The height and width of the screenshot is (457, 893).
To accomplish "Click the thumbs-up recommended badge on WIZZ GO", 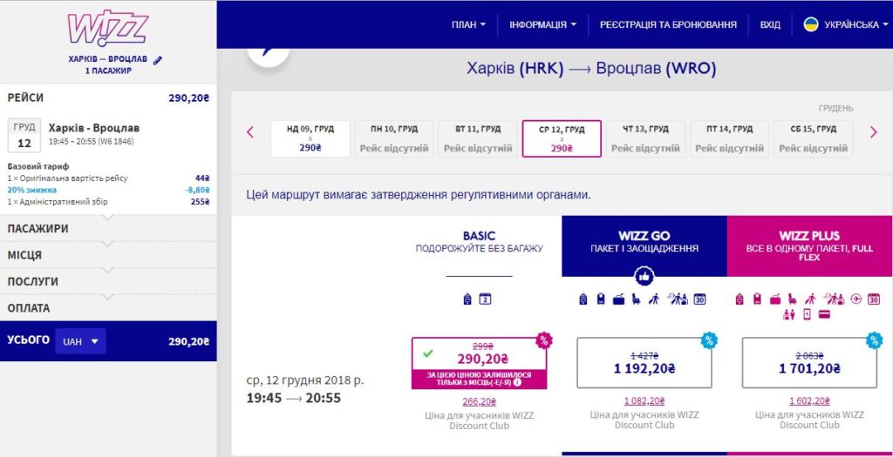I will pyautogui.click(x=644, y=277).
